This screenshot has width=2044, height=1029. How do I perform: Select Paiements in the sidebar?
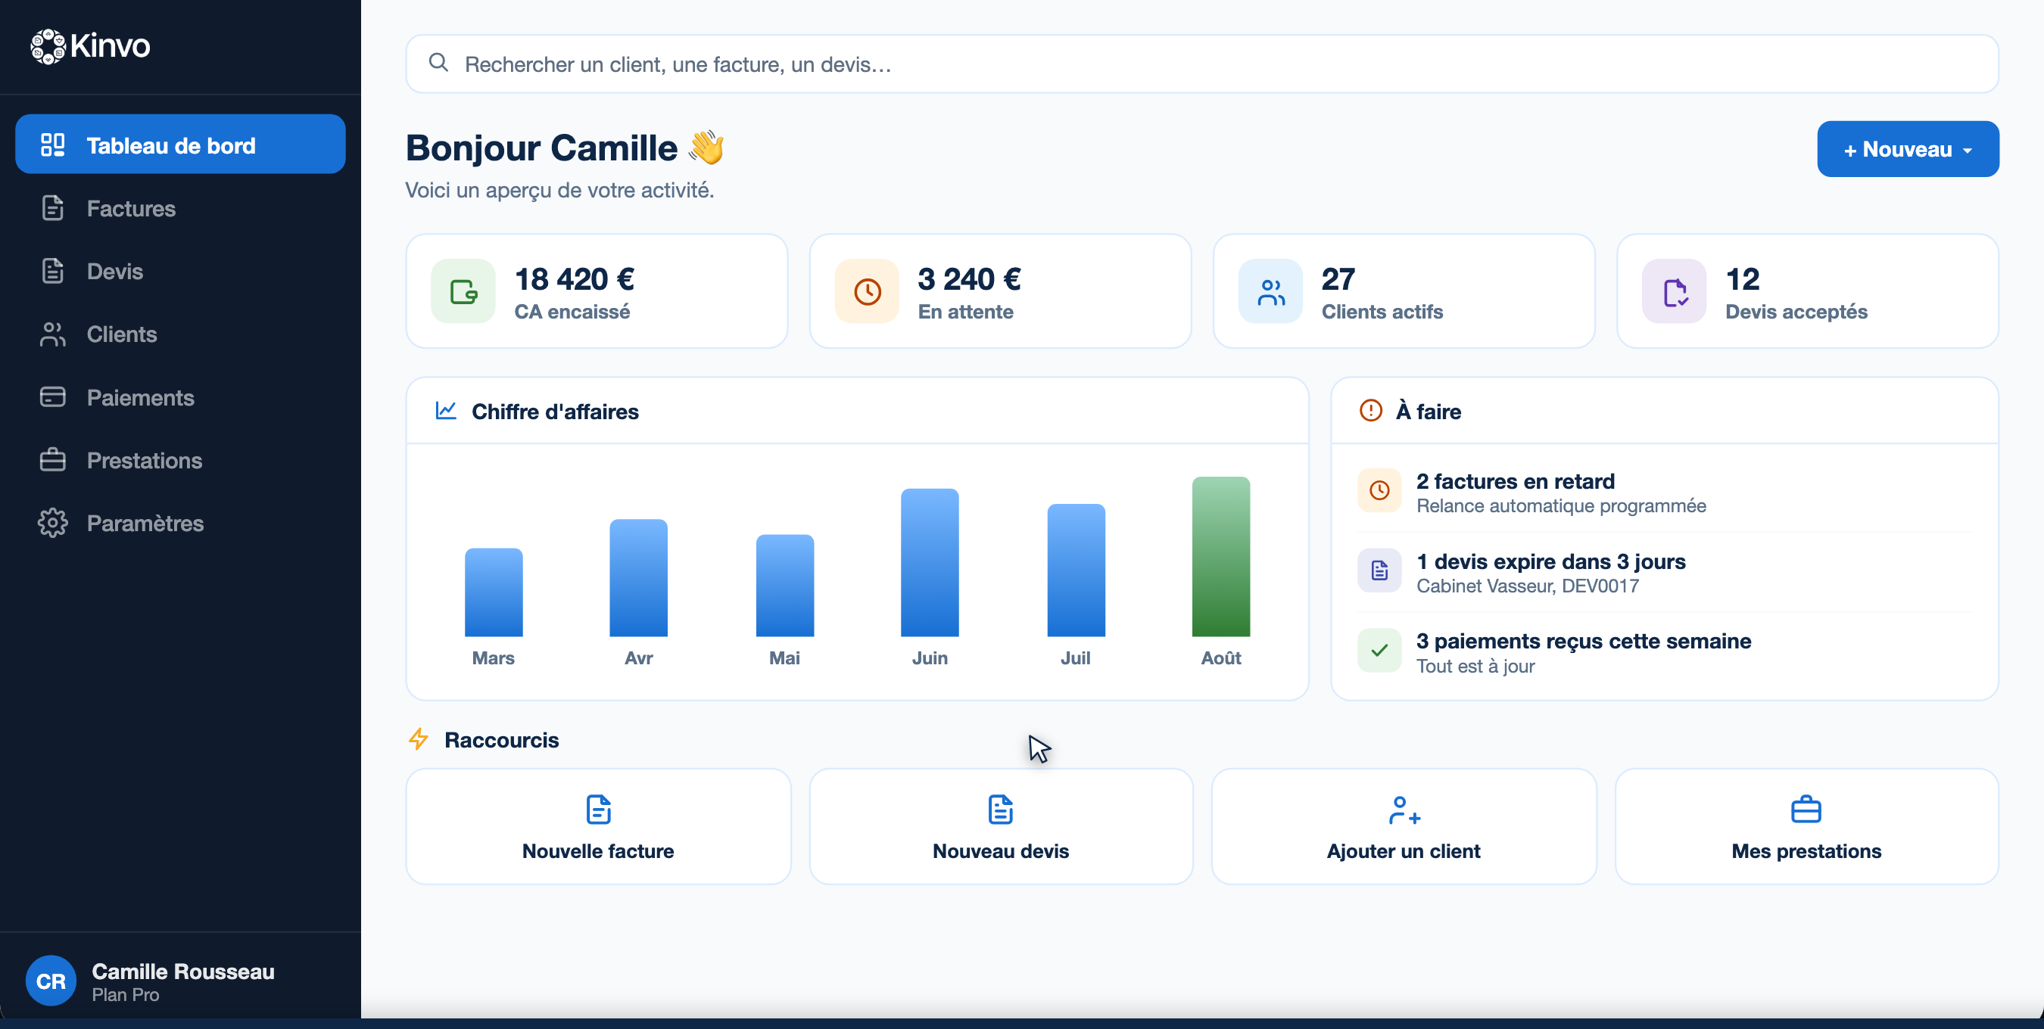point(180,397)
